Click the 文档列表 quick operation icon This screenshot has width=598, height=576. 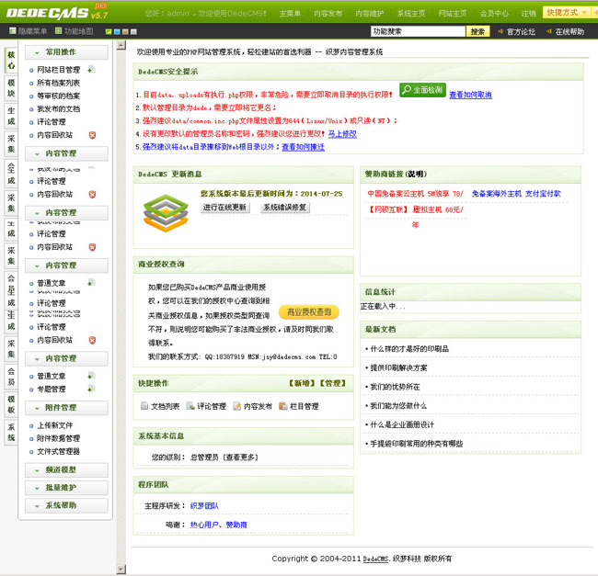pyautogui.click(x=144, y=406)
